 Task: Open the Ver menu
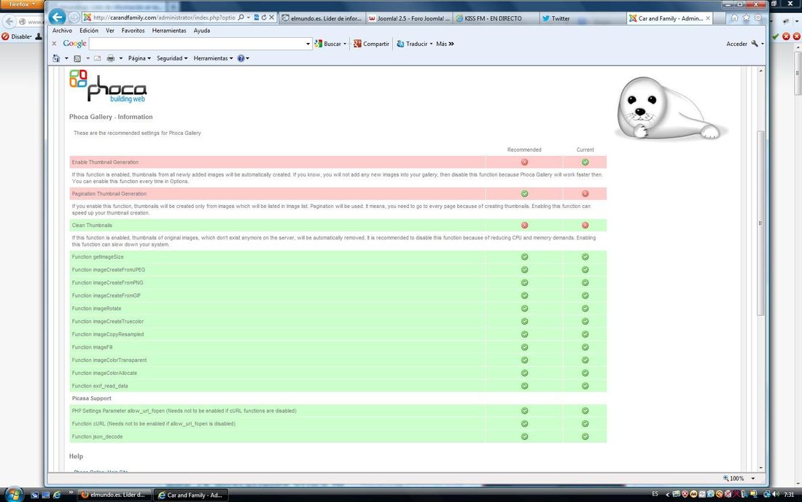tap(109, 31)
